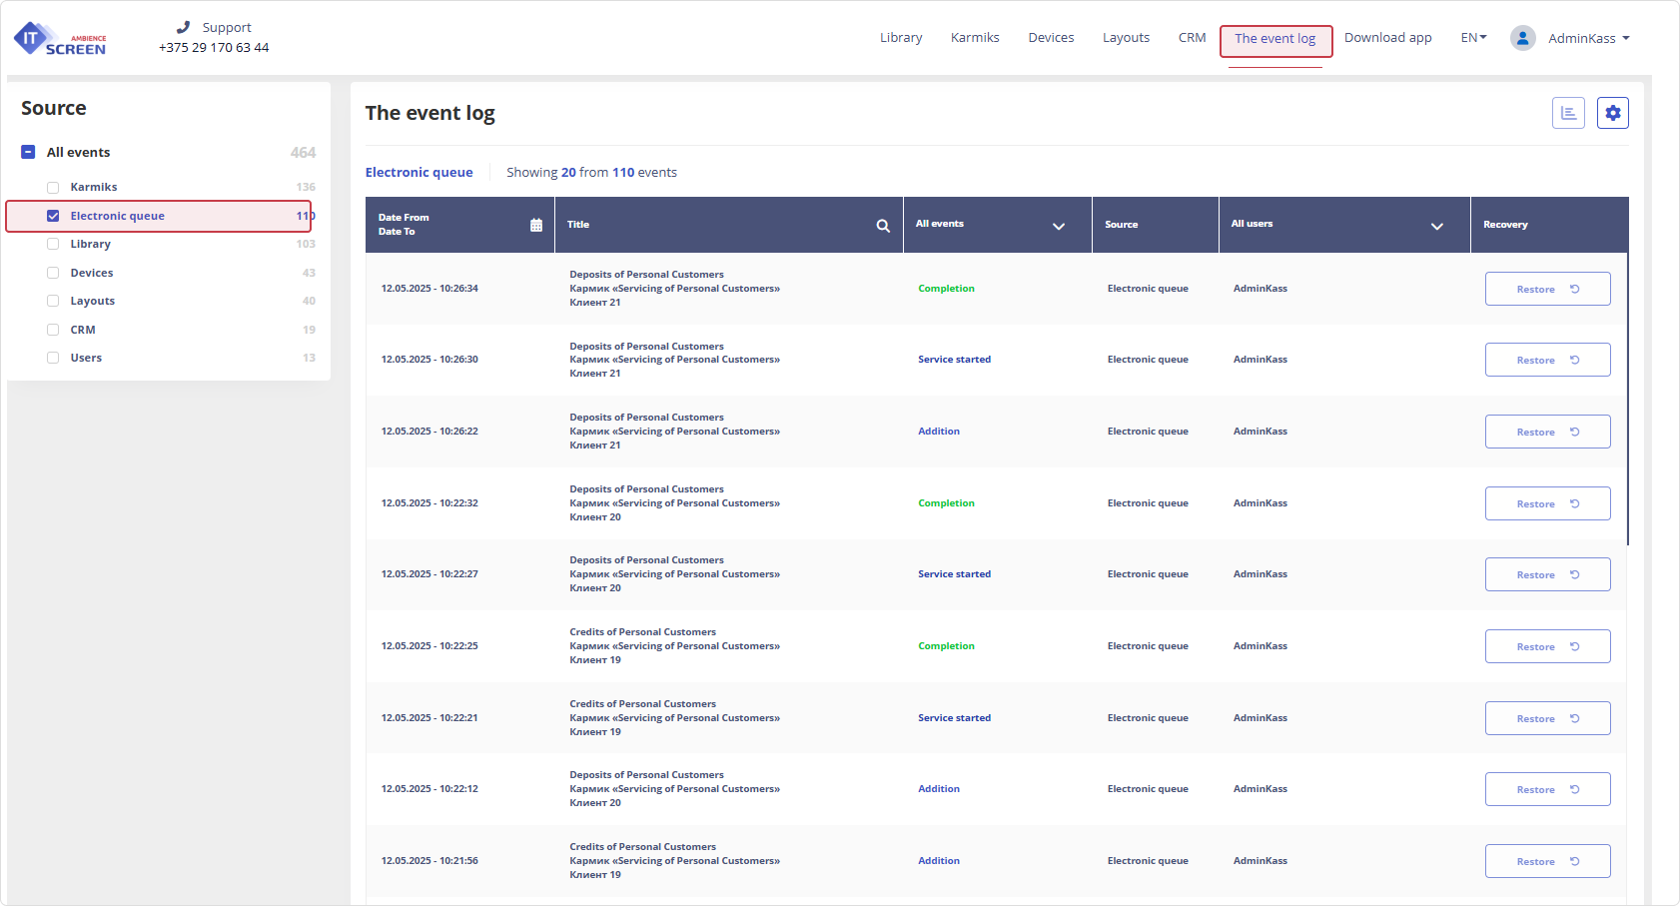Check the Layouts source checkbox
This screenshot has height=906, width=1680.
pyautogui.click(x=53, y=301)
